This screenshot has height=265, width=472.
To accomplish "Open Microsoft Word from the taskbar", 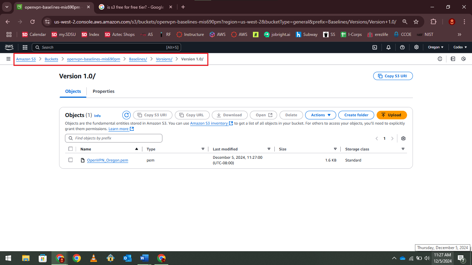I will [144, 258].
